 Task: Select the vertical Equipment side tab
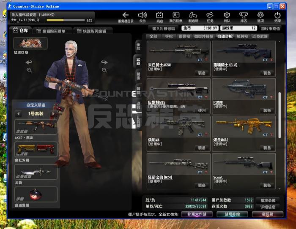click(138, 76)
